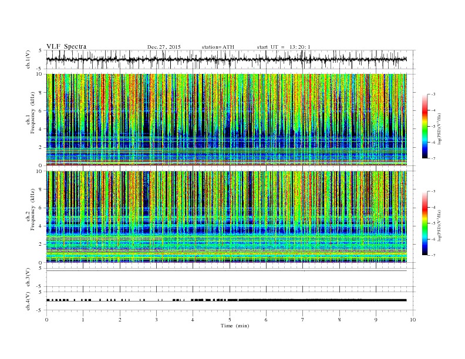This screenshot has height=359, width=465.
Task: Select the date text "Dec. 27, 2015"
Action: click(x=164, y=47)
